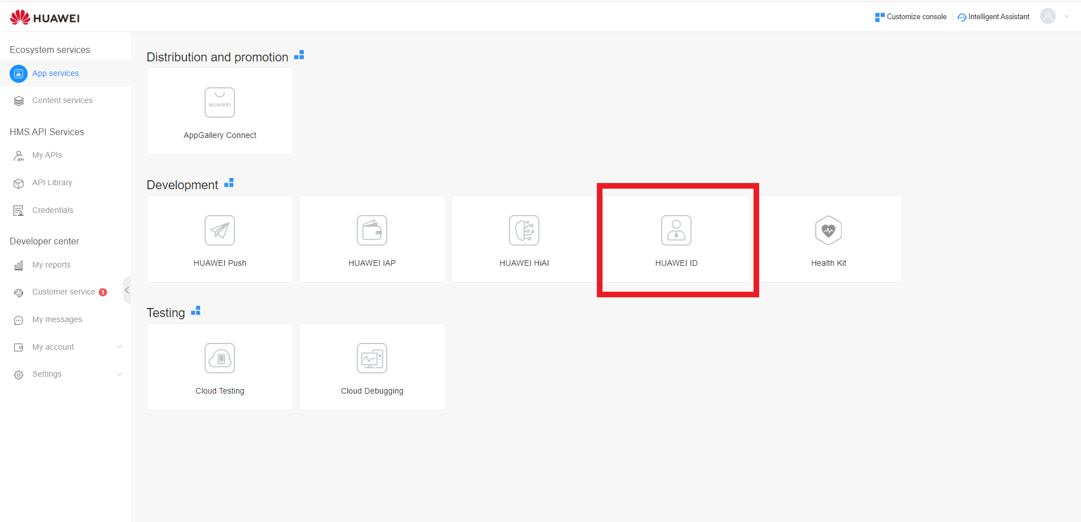Open Credentials page
Screen dimensions: 1081x522
coord(52,210)
